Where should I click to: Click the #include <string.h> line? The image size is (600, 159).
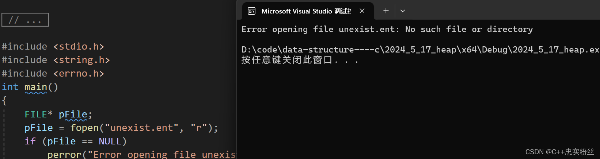pos(56,60)
